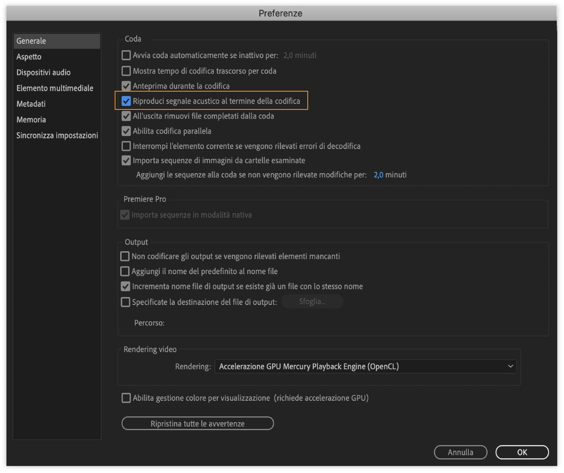
Task: Enable 'Abilita gestione colore per visualizzazione' checkbox
Action: (126, 398)
